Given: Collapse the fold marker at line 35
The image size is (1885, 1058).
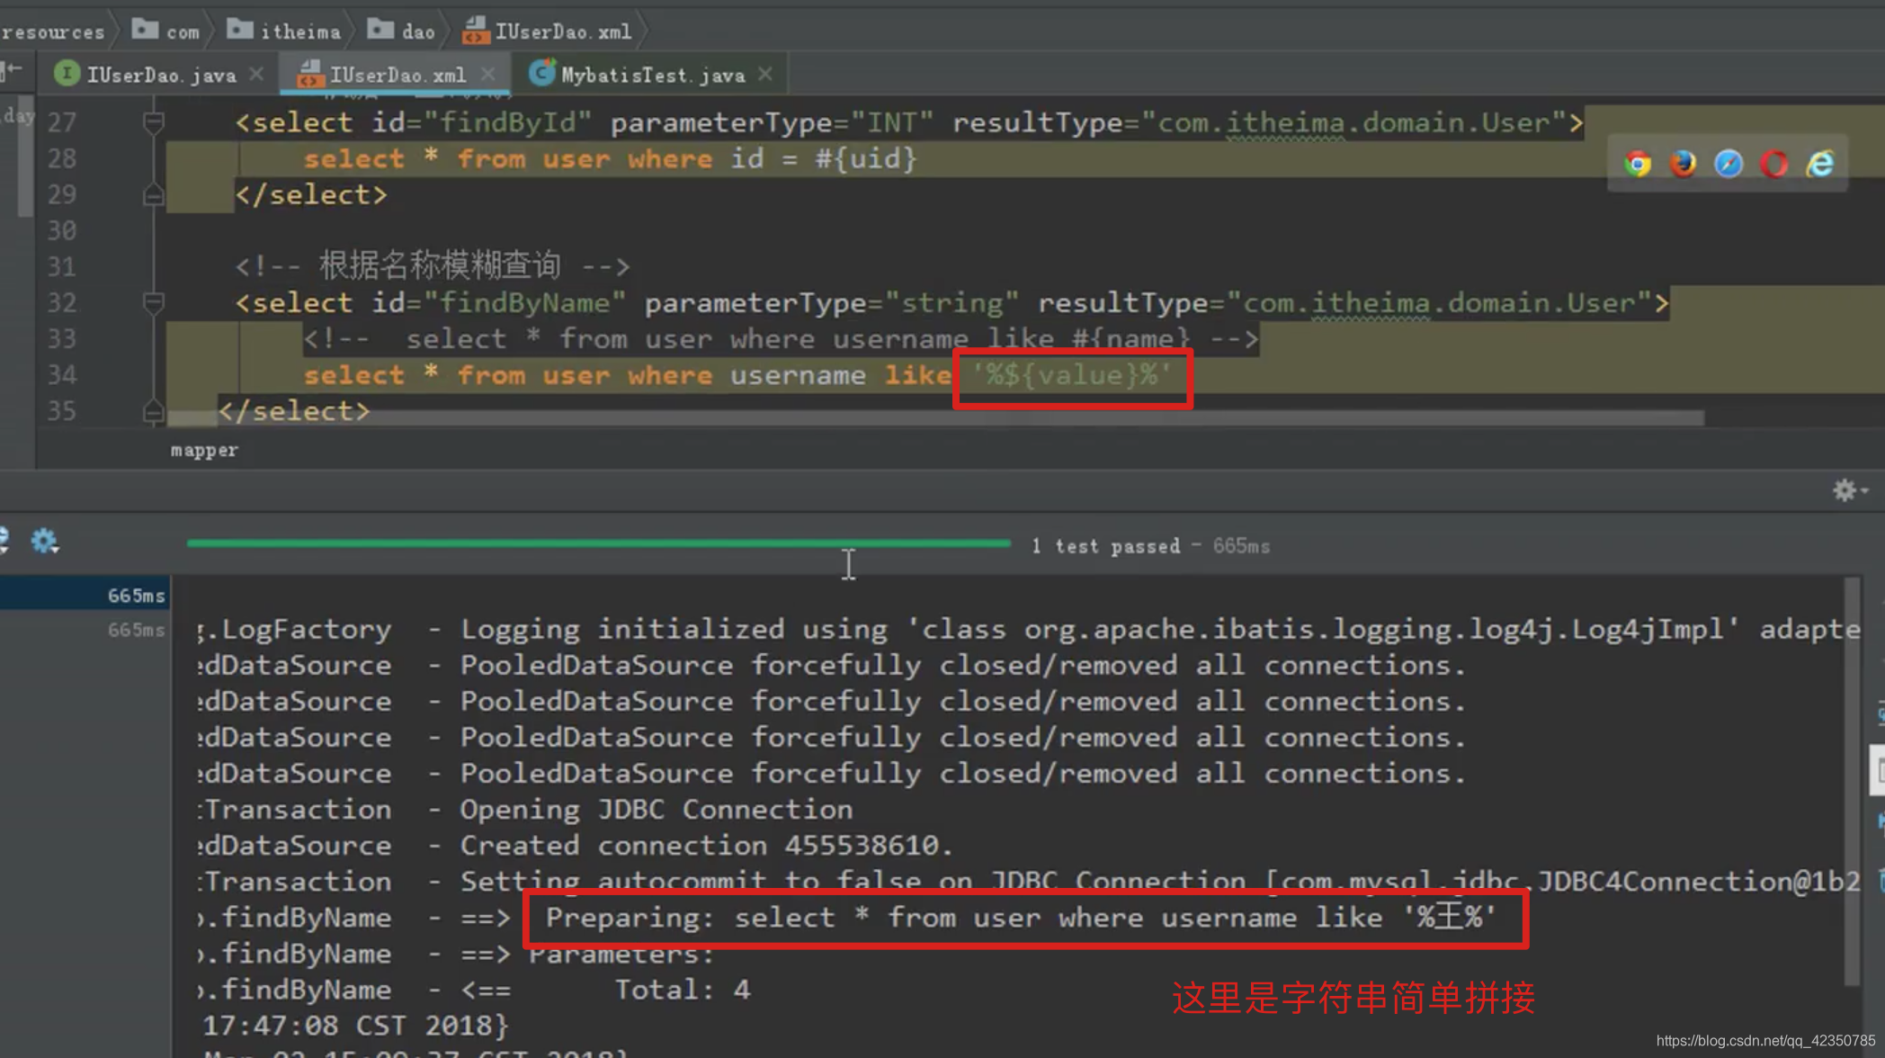Looking at the screenshot, I should click(x=154, y=411).
